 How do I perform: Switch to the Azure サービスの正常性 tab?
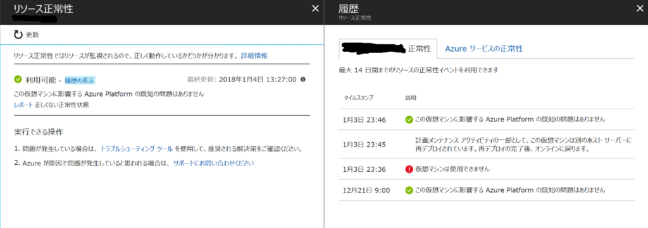(x=484, y=49)
